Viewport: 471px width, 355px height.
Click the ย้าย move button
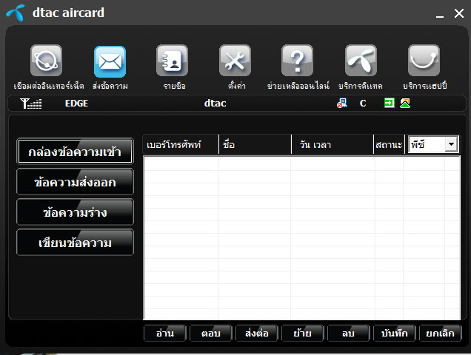click(x=302, y=334)
